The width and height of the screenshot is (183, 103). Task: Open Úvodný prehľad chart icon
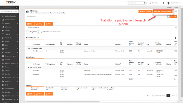point(3,20)
